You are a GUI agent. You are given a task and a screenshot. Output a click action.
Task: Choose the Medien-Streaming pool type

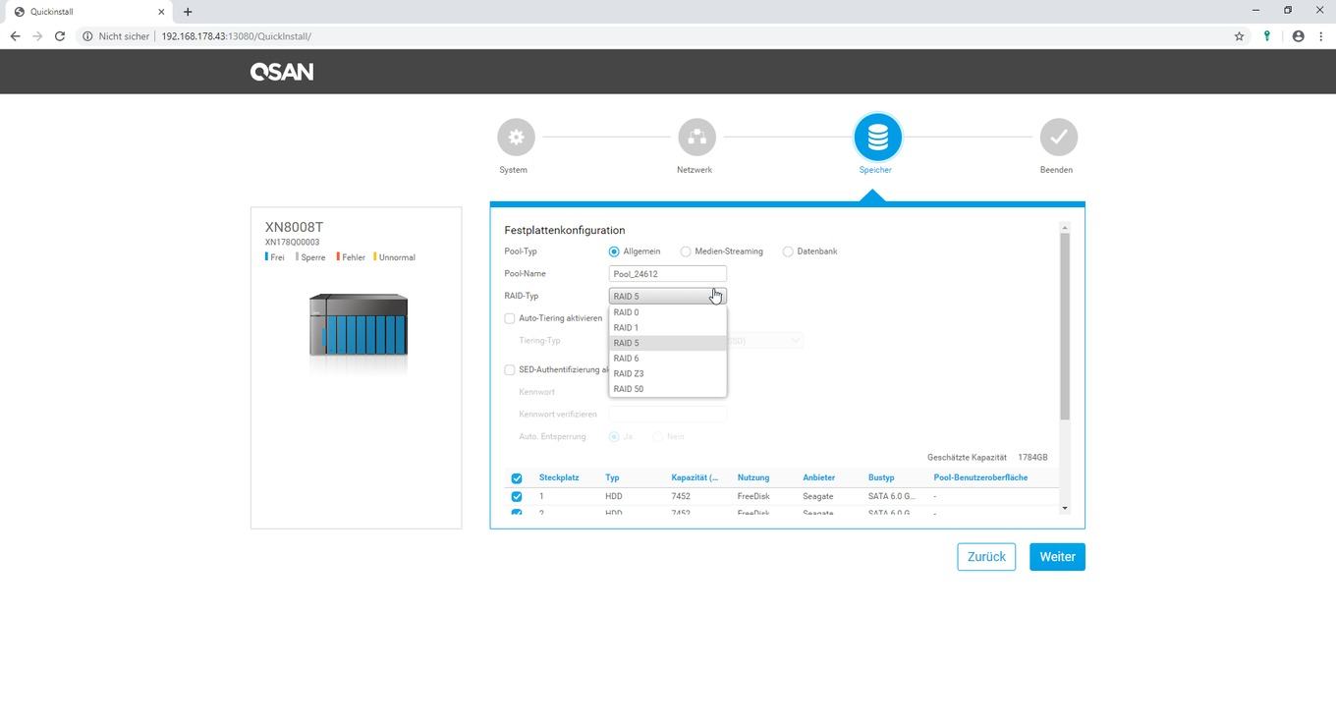686,251
